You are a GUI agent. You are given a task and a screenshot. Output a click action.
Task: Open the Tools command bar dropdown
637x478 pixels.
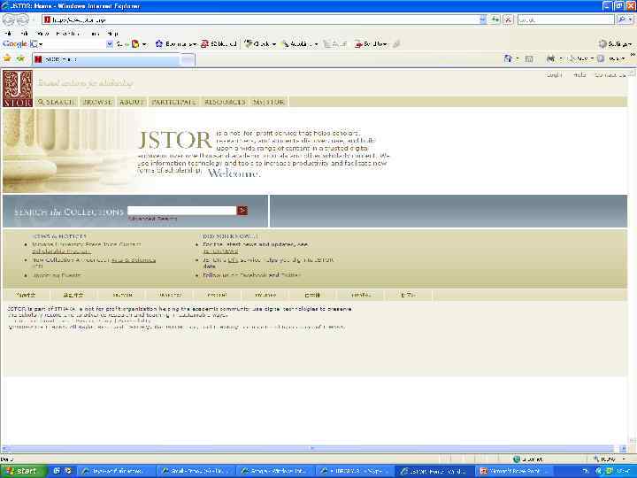click(x=611, y=59)
